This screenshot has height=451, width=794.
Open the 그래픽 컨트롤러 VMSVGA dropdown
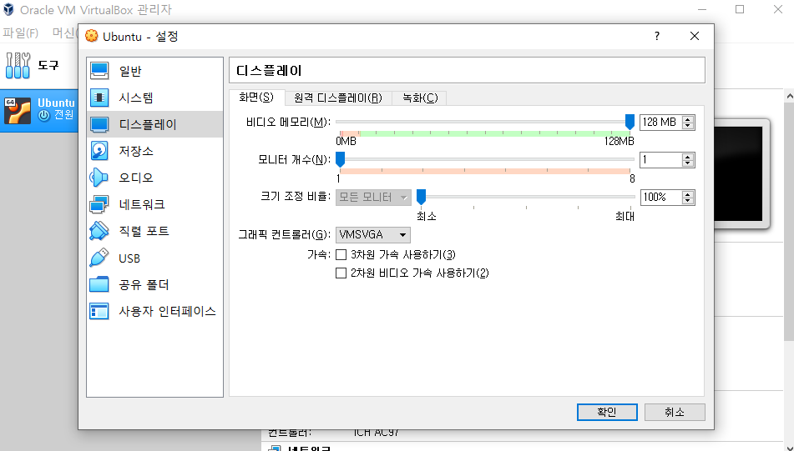point(372,234)
